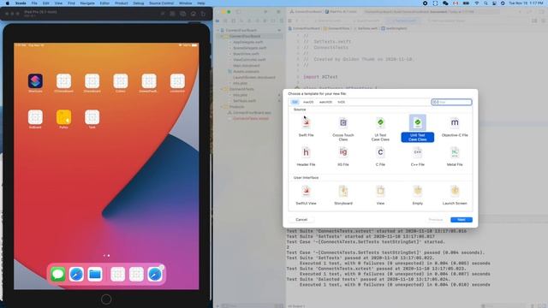Select the Unit Test Case Class template
Screen dimensions: 548x308
click(x=417, y=128)
